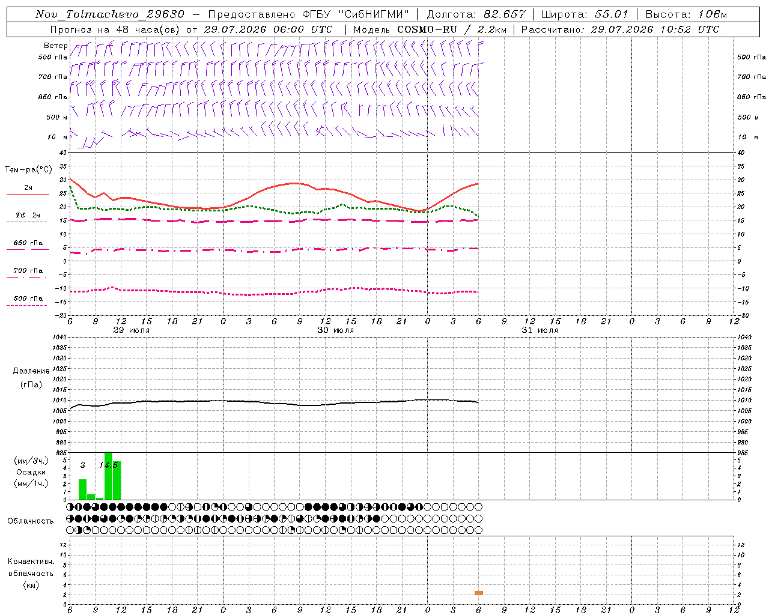769x615 pixels.
Task: Click the Nov_Tolmachevo_29630 station title
Action: coord(110,14)
